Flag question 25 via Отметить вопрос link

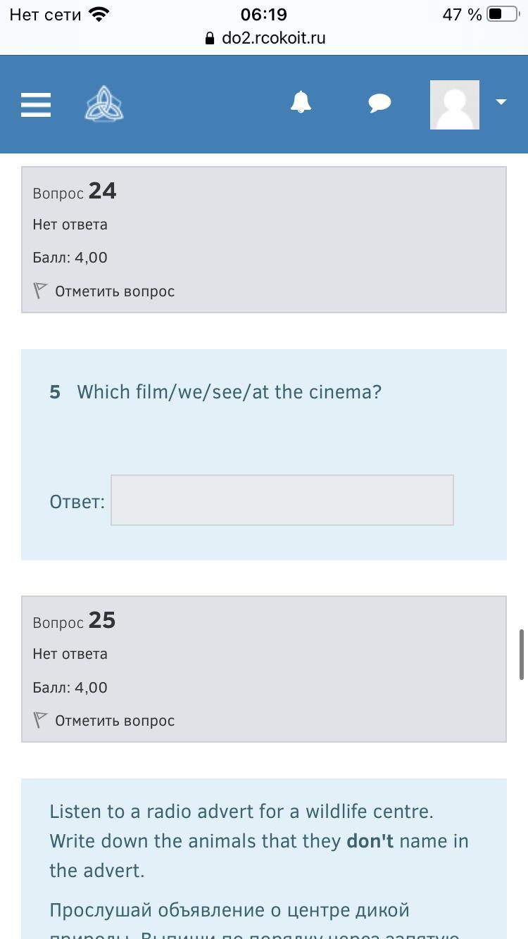coord(115,721)
